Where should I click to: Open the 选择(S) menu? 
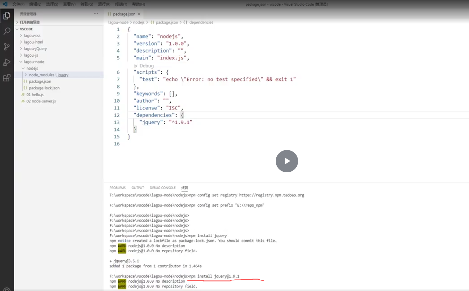click(52, 4)
